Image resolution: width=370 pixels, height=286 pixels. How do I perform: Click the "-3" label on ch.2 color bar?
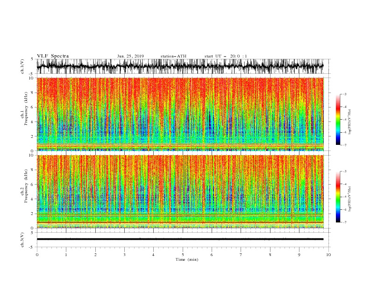[345, 172]
